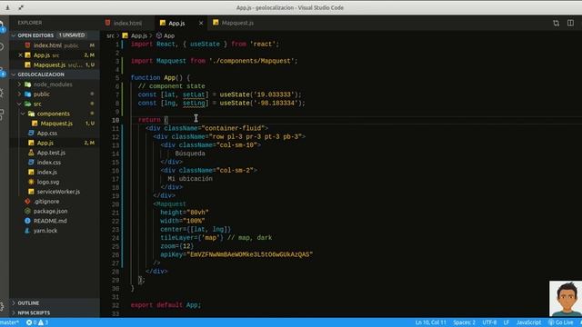The image size is (582, 327).
Task: Place cursor on 'Búsqueda' text in code
Action: (190, 154)
